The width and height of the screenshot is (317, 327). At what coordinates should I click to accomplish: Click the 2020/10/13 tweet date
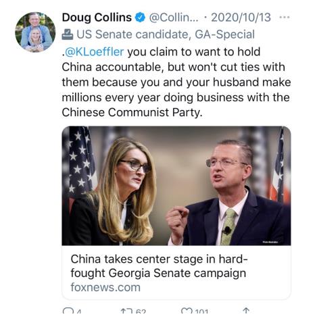point(241,18)
